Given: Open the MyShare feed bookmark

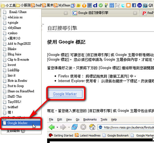Looking at the screenshot, I should (x=62, y=5).
